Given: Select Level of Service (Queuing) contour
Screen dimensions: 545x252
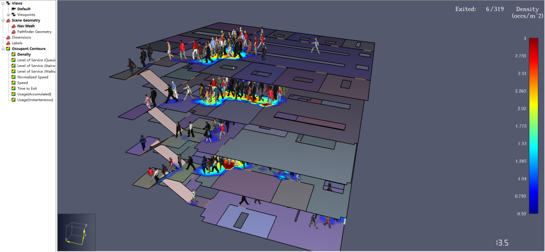Looking at the screenshot, I should (36, 60).
